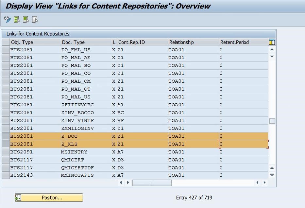Viewport: 305px width, 208px height.
Task: Click the horizontal scrollbar thumb
Action: point(152,183)
